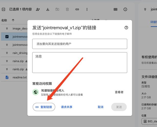This screenshot has width=157, height=127.
Task: Select the image_dec file row
Action: (x=14, y=28)
